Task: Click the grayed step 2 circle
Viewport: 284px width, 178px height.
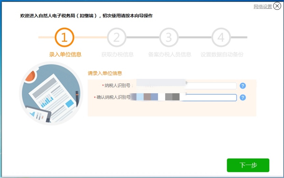Action: point(117,37)
